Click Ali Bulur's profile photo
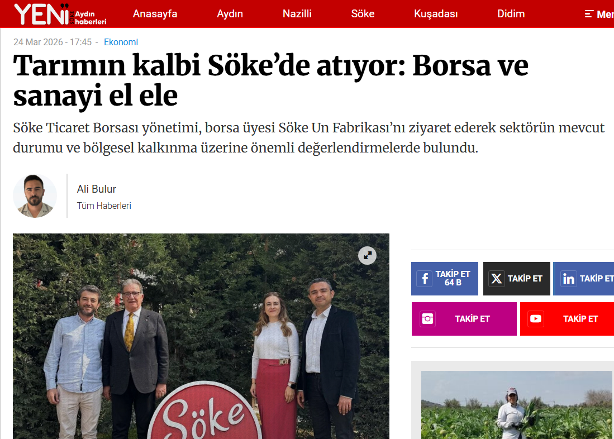 coord(35,196)
